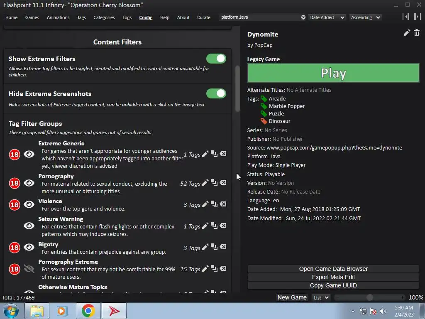Viewport: 425px width, 319px height.
Task: Play the Dynomite game
Action: (333, 73)
